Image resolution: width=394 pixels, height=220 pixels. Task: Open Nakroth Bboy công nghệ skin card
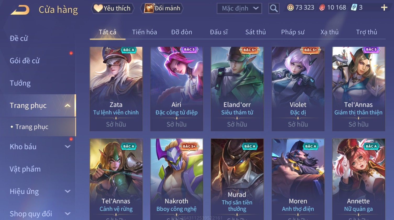point(177,179)
